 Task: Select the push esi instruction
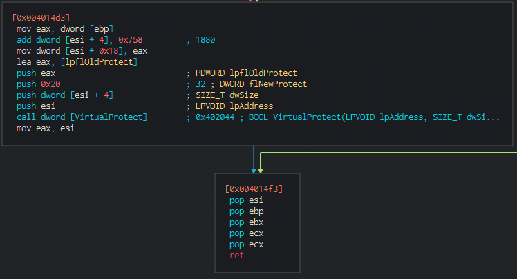click(x=36, y=106)
